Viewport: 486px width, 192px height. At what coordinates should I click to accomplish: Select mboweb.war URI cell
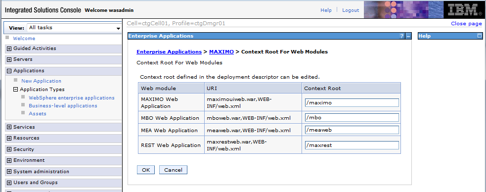(x=253, y=118)
